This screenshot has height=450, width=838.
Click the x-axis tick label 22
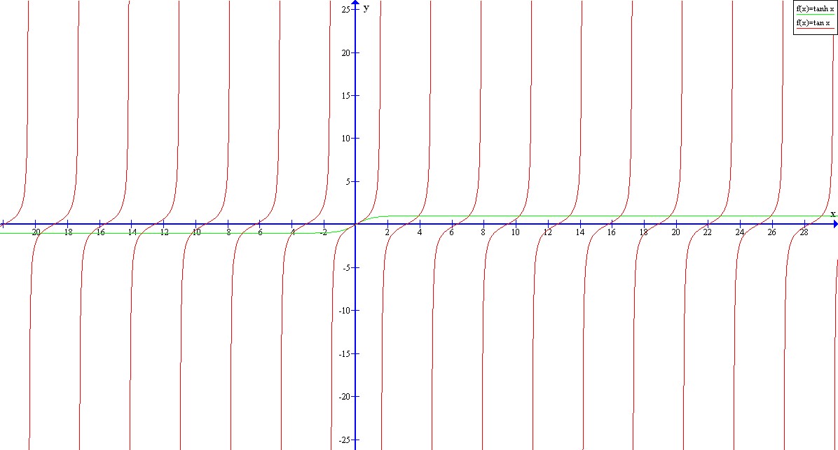pos(707,232)
